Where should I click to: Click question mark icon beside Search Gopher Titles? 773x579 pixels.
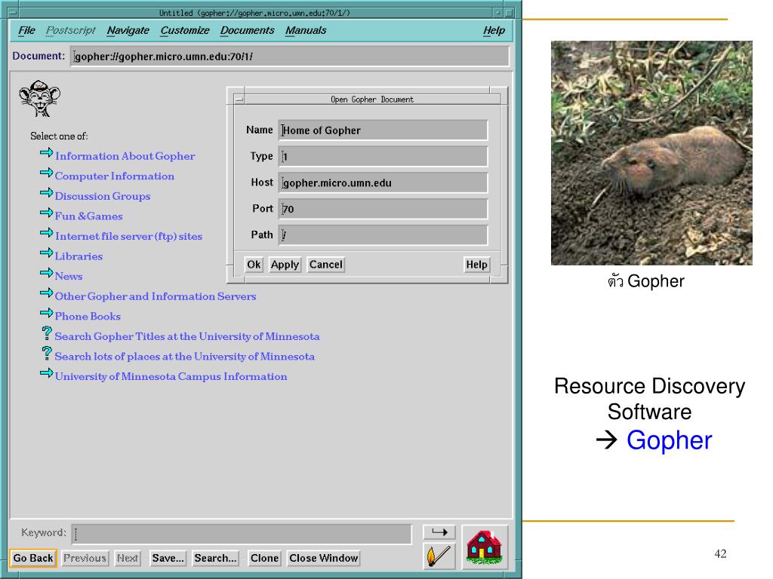tap(46, 333)
